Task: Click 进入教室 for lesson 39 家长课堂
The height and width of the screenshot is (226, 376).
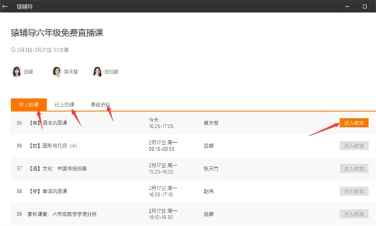Action: coord(354,214)
